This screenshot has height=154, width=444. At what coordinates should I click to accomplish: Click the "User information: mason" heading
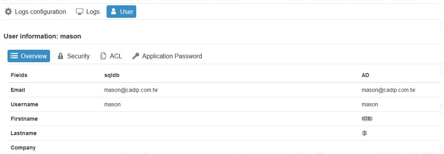[42, 36]
